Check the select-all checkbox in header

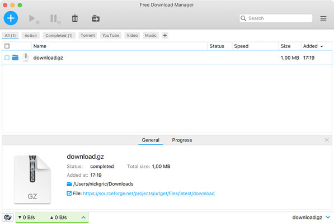pos(7,46)
